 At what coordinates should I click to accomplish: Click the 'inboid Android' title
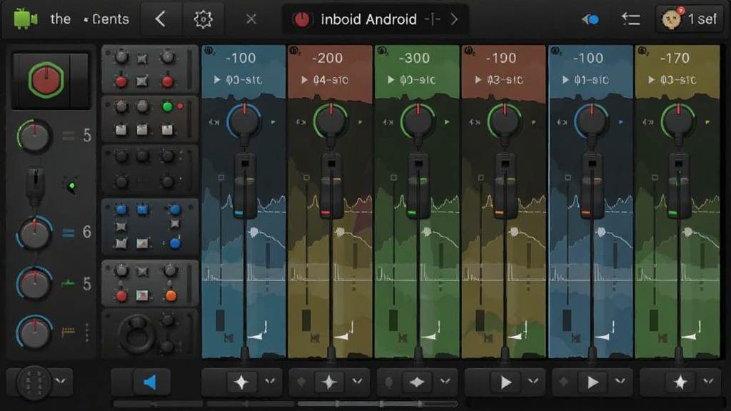point(368,19)
